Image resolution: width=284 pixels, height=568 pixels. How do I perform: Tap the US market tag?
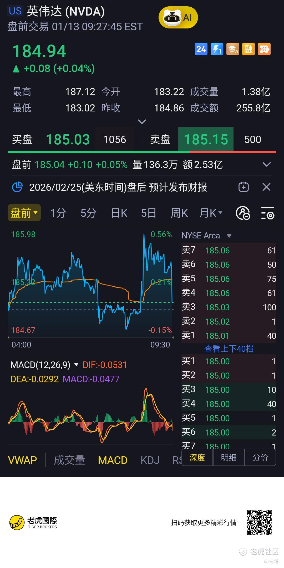[15, 11]
